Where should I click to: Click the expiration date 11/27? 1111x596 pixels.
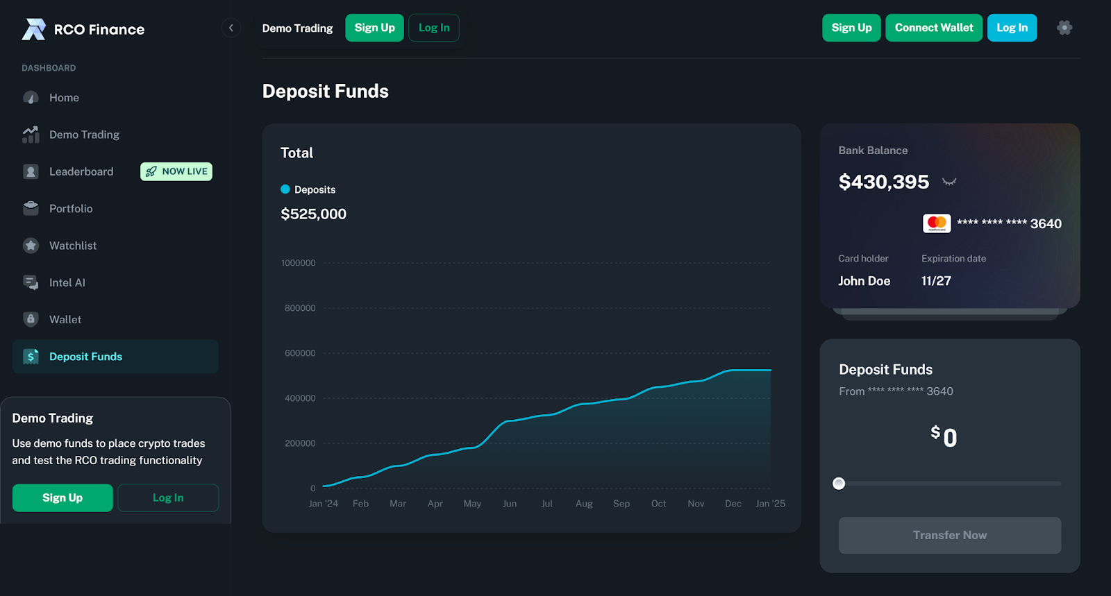936,281
